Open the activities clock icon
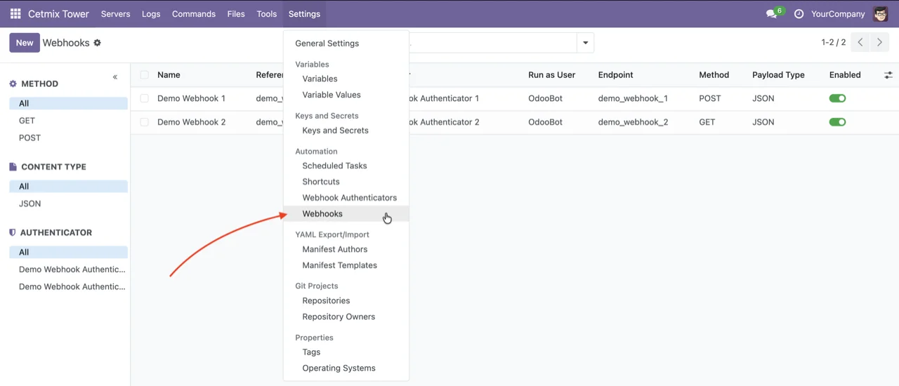This screenshot has height=386, width=899. [x=799, y=14]
